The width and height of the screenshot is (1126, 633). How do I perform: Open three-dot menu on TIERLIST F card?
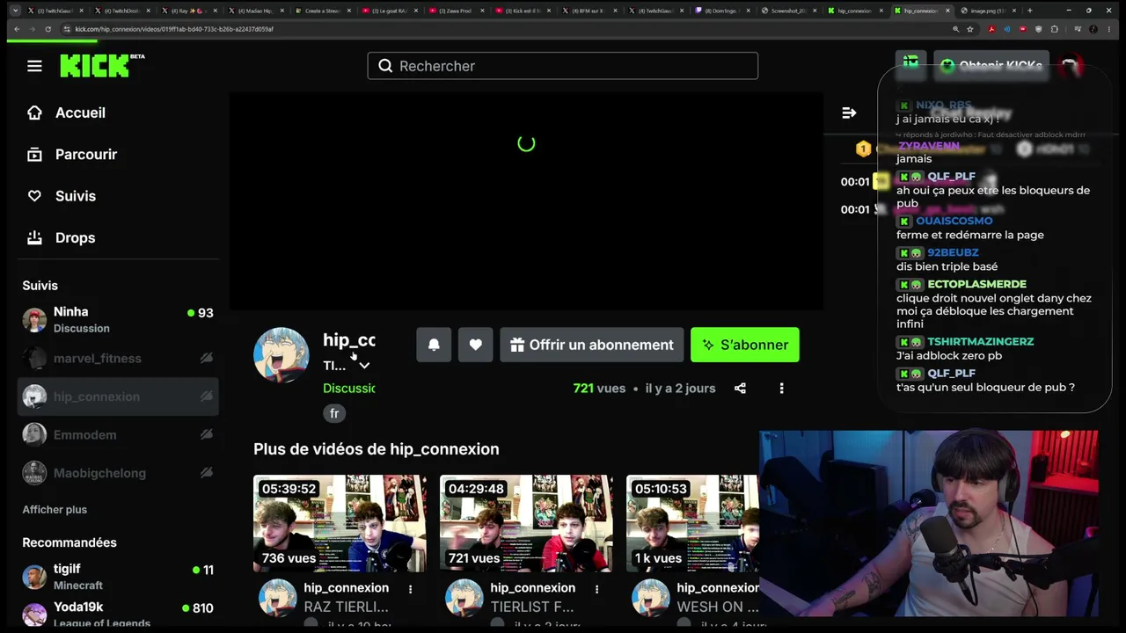pos(596,588)
